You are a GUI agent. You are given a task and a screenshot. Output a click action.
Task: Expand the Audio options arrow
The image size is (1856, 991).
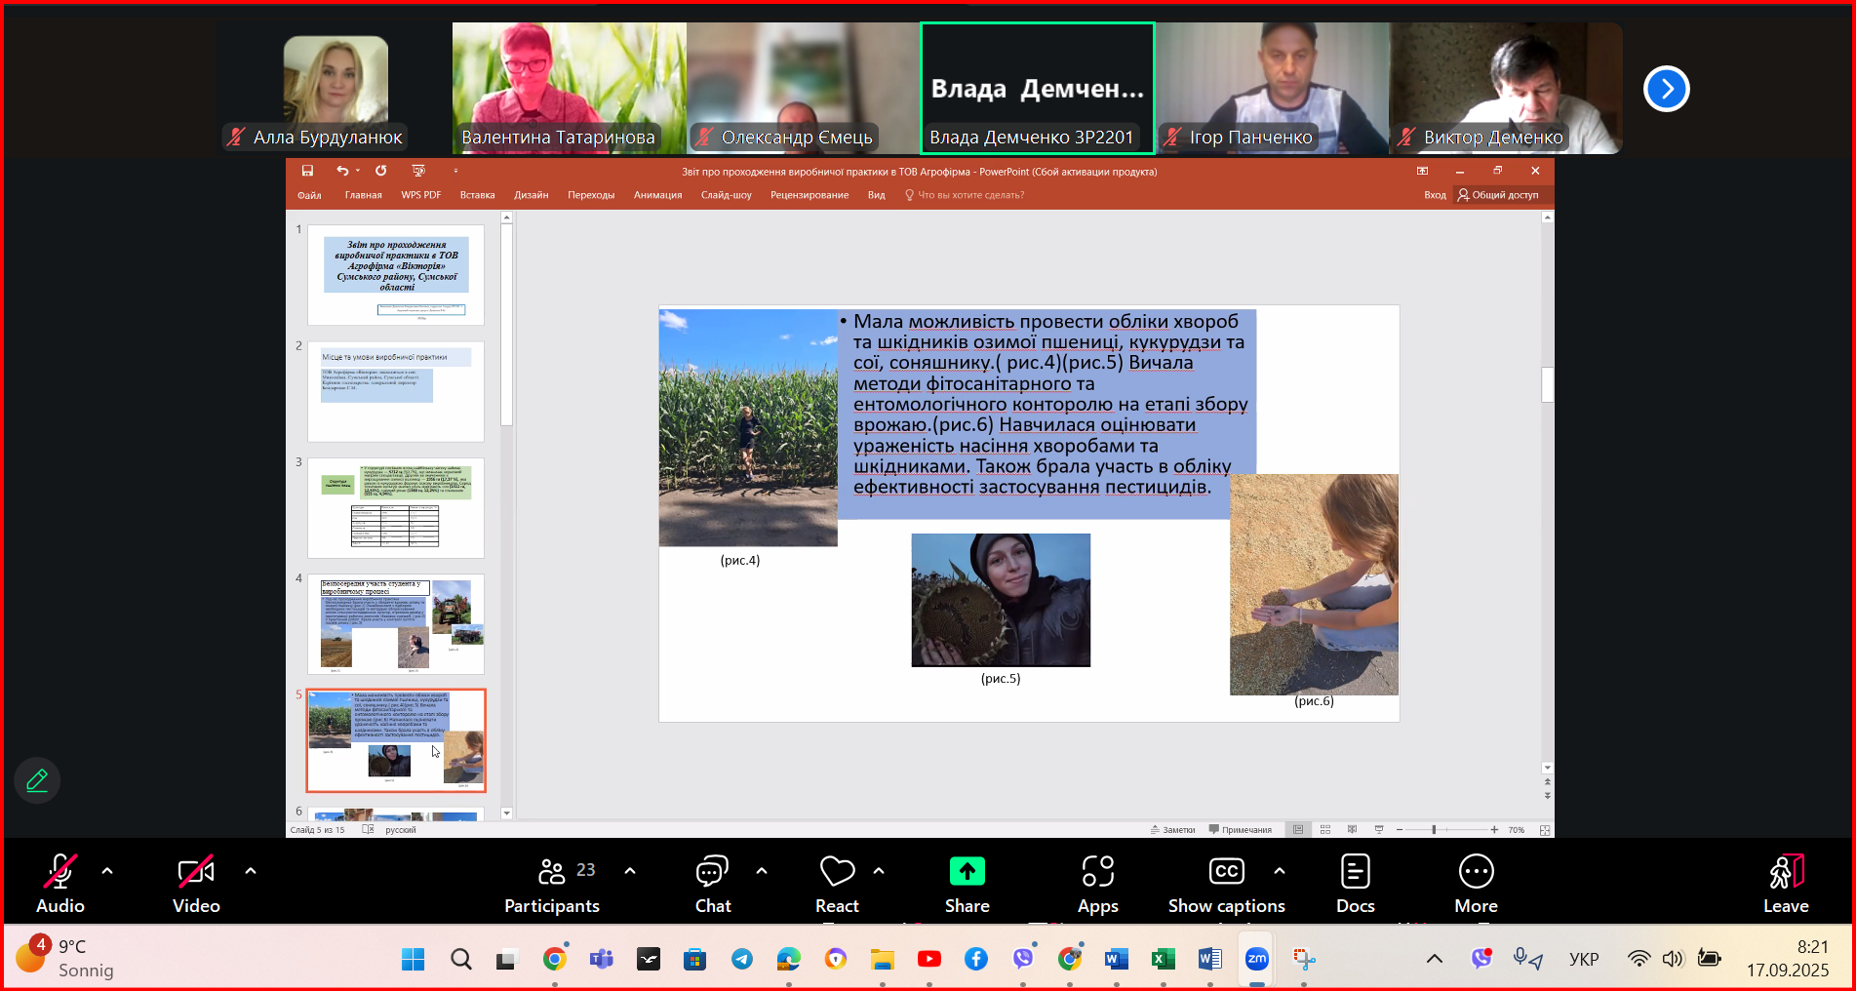(107, 871)
